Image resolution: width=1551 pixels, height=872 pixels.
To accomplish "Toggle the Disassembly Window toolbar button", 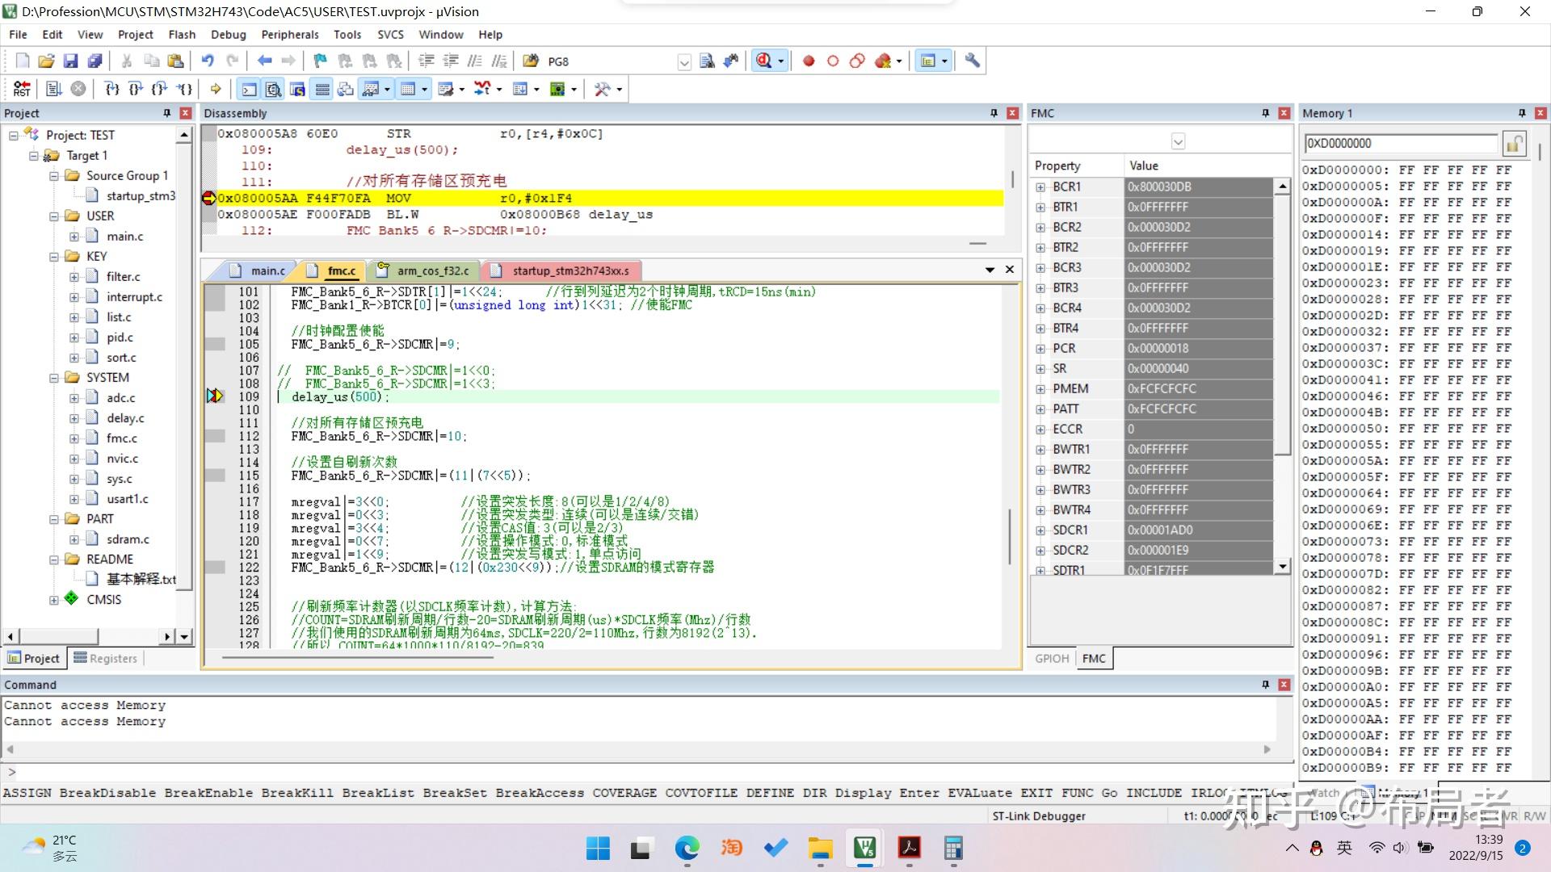I will [x=273, y=89].
